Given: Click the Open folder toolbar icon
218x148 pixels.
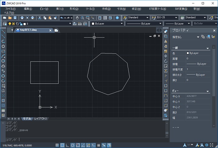Looking at the screenshot, I should pos(10,18).
